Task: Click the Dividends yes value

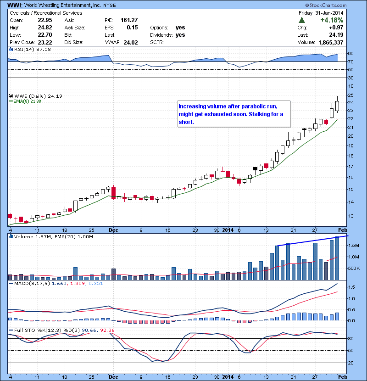Action: point(180,35)
